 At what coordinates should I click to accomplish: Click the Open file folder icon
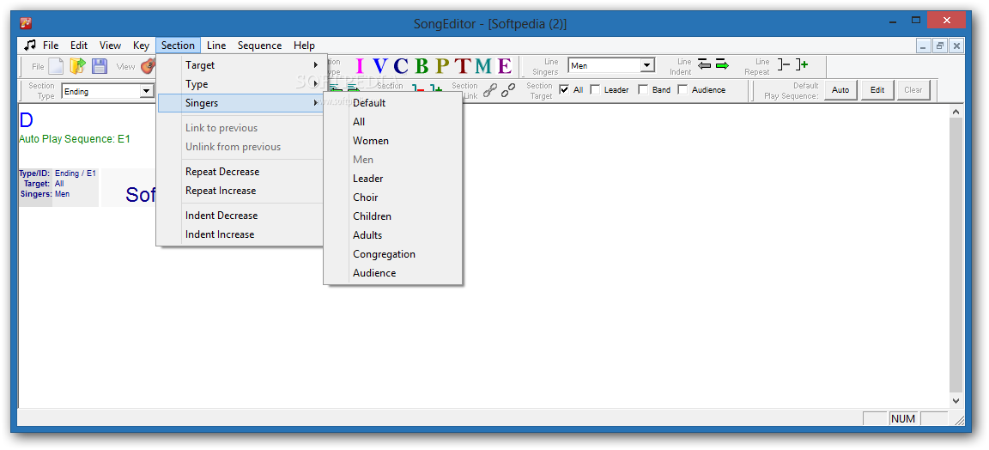77,65
